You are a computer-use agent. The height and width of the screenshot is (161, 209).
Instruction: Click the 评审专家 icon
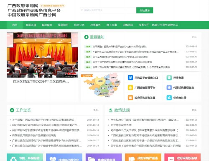(x=169, y=78)
